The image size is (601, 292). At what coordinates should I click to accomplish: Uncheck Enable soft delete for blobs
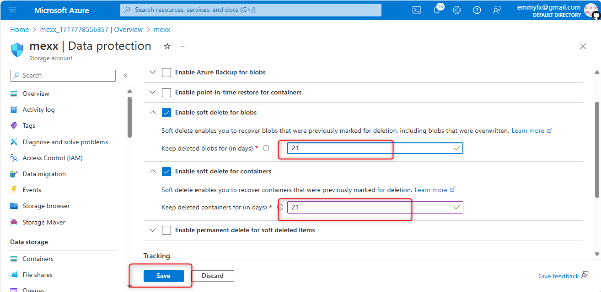point(166,113)
